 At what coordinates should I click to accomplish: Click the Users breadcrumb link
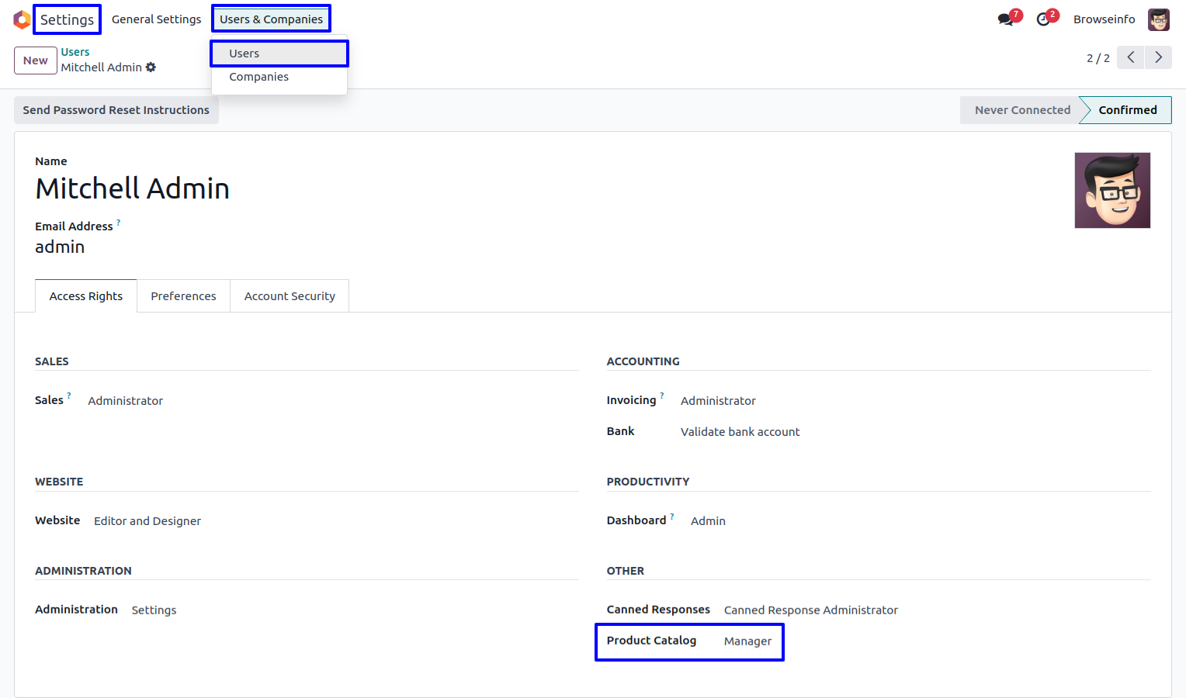[75, 52]
